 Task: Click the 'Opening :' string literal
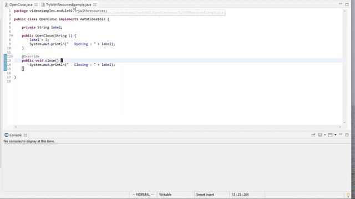tap(82, 44)
